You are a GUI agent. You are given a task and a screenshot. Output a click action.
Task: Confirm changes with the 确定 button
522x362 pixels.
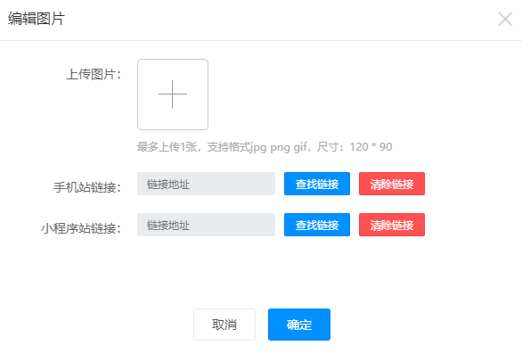[299, 325]
